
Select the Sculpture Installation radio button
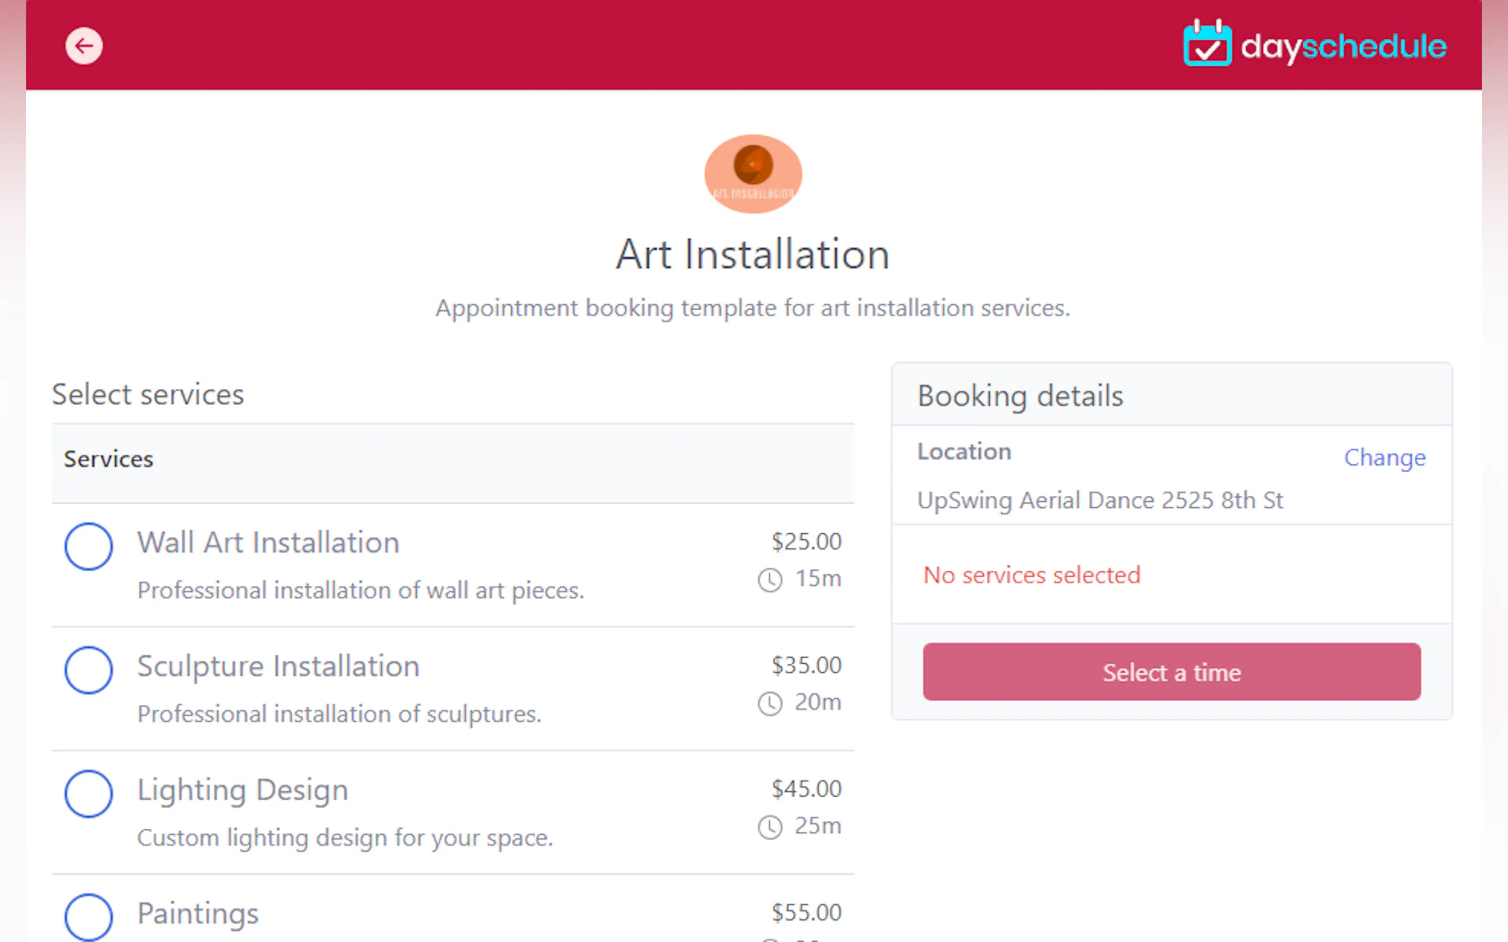tap(88, 670)
